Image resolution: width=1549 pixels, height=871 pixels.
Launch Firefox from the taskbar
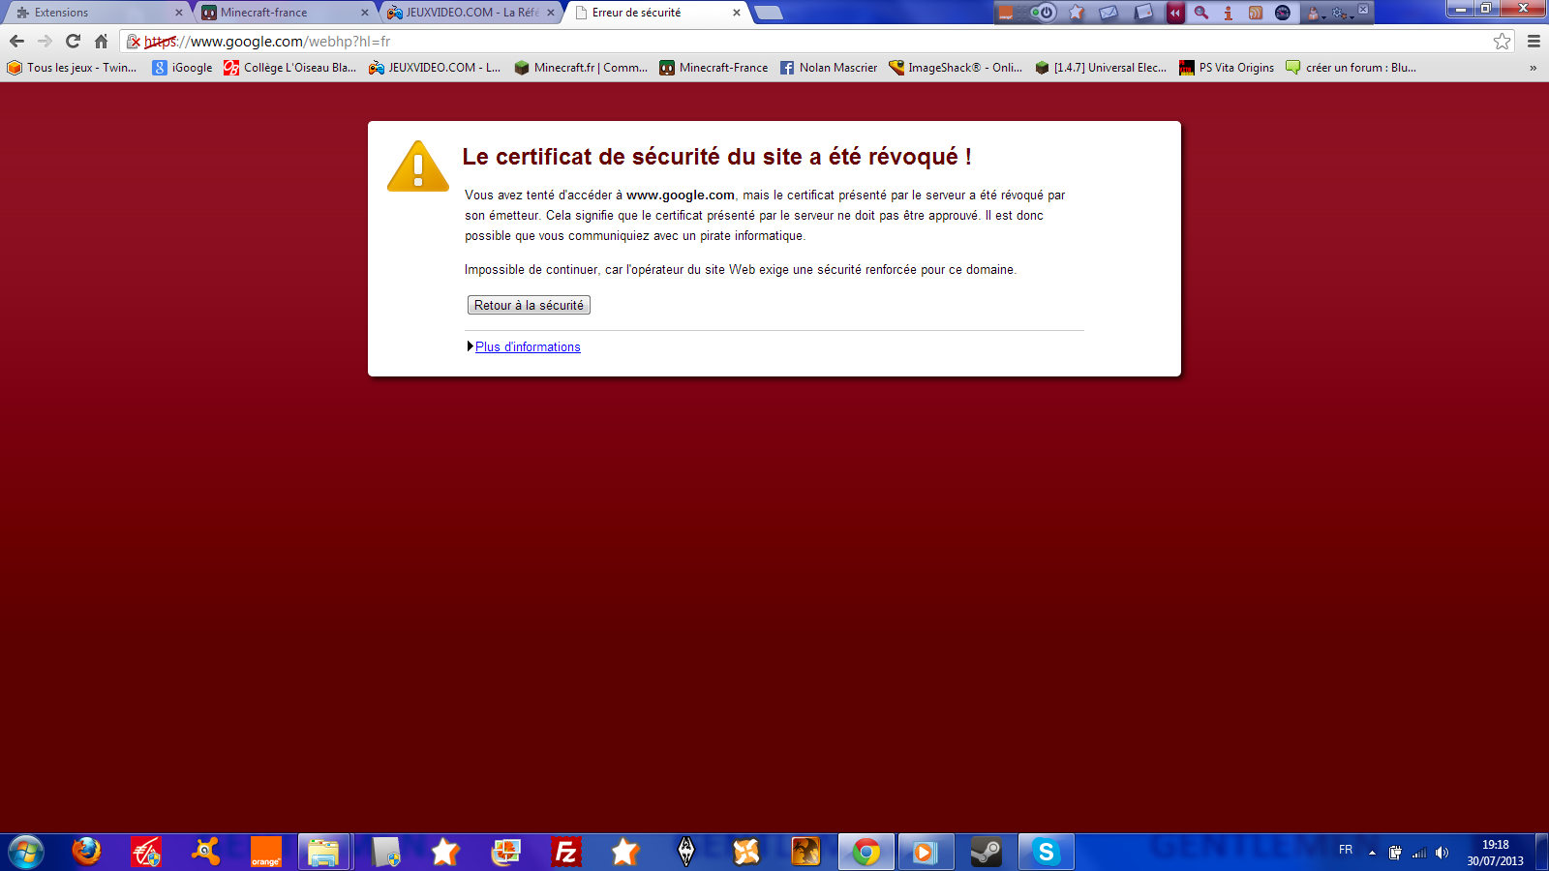point(86,852)
